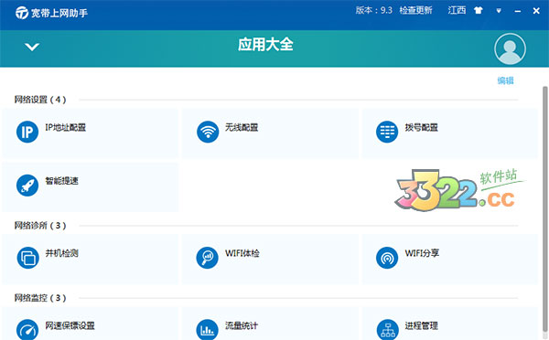Open the 并机检测 detection icon
549x340 pixels.
tap(27, 258)
